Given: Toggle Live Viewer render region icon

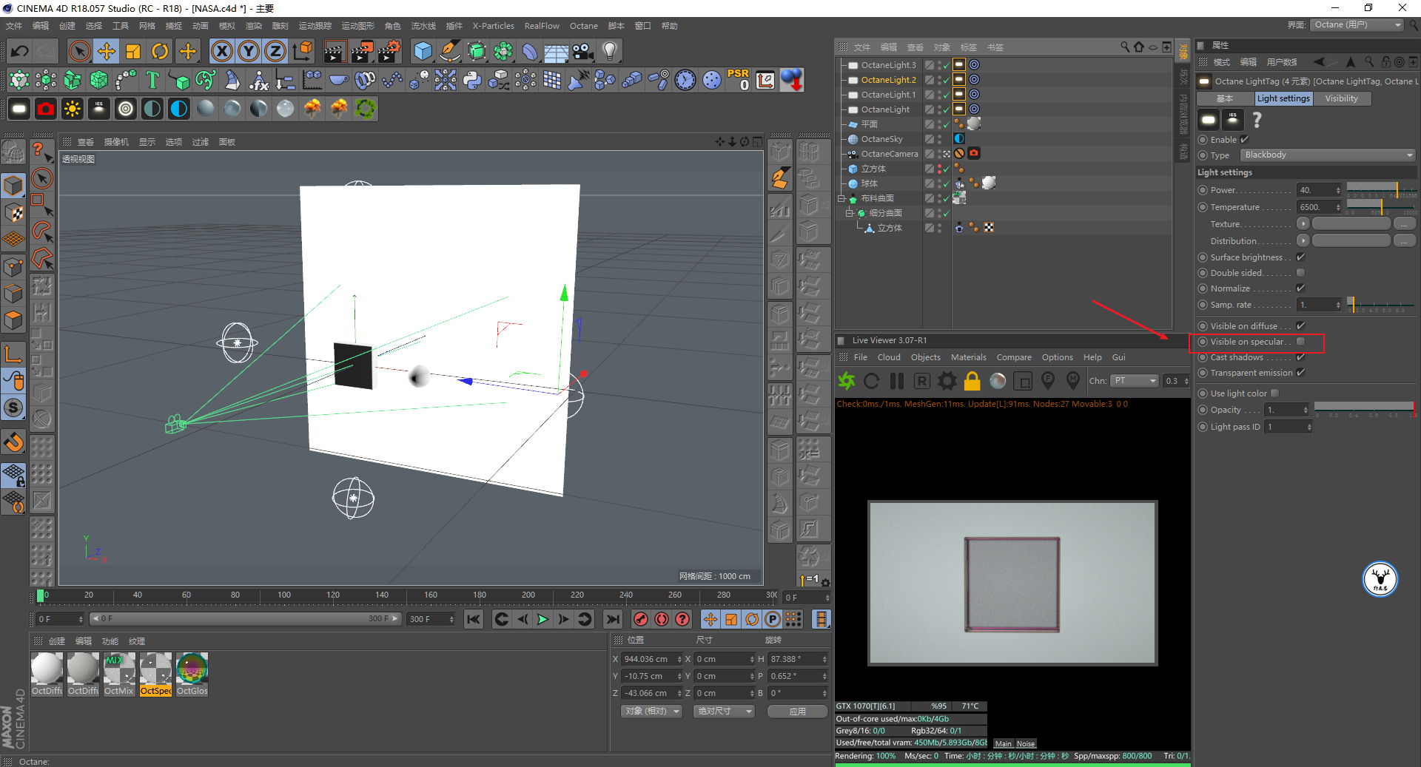Looking at the screenshot, I should pos(1023,381).
